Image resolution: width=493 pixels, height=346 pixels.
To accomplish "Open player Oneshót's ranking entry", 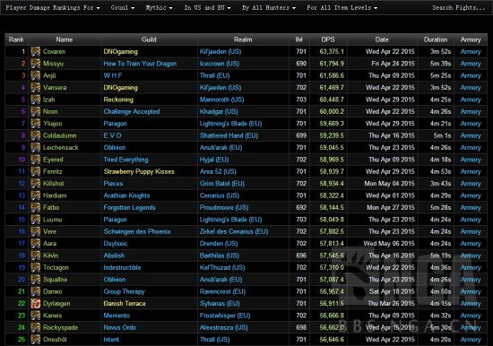I will click(55, 340).
